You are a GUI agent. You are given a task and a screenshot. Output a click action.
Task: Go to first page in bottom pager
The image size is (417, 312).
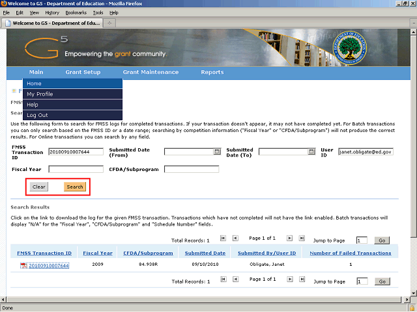click(223, 279)
